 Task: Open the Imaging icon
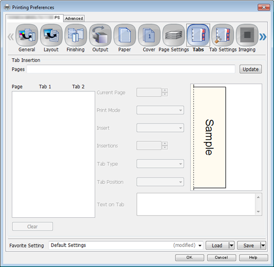click(x=247, y=35)
